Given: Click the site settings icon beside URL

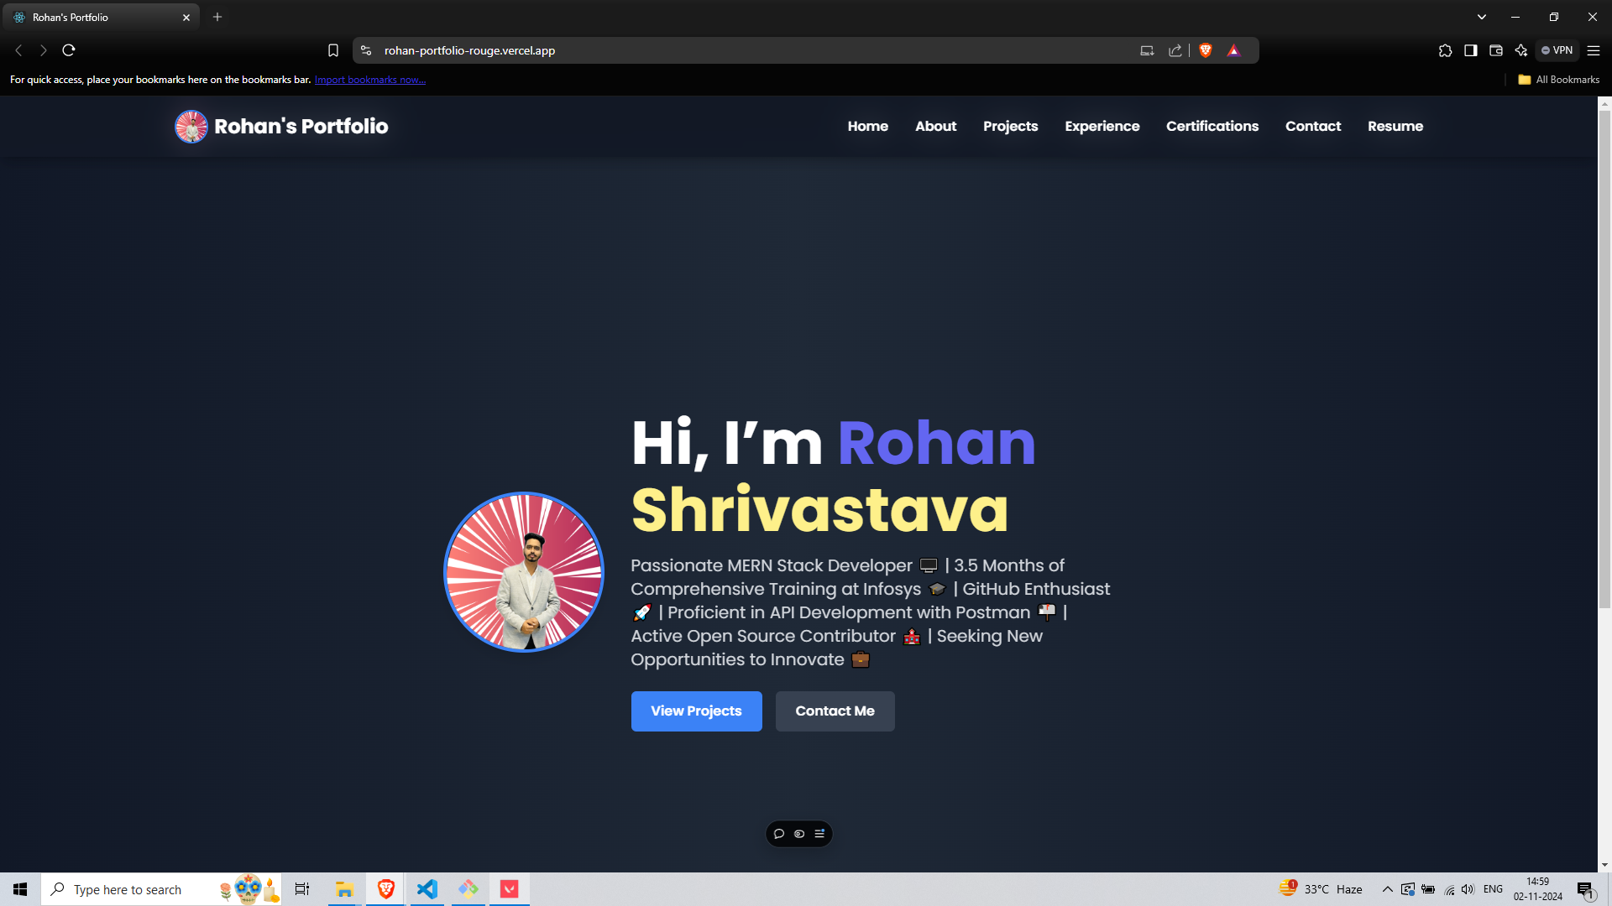Looking at the screenshot, I should pos(366,50).
